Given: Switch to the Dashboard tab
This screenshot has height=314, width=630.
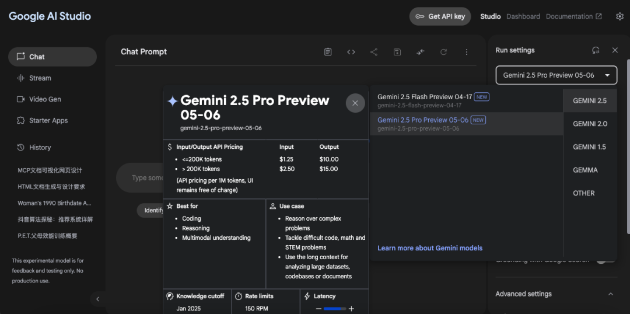Looking at the screenshot, I should (523, 16).
